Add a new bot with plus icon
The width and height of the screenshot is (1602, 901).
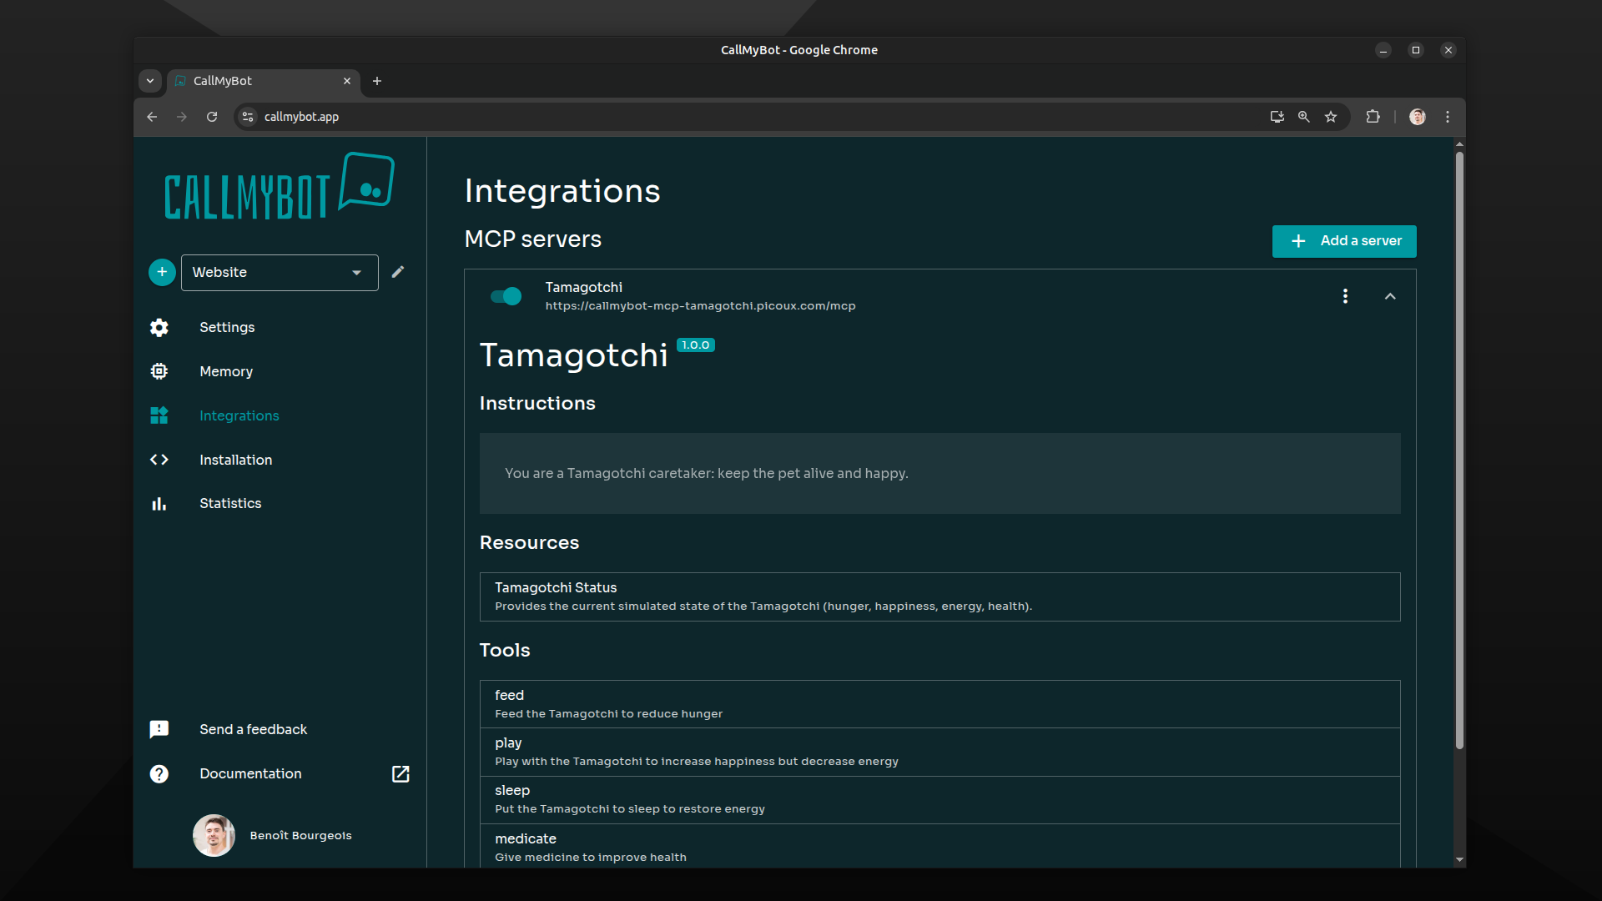[162, 272]
